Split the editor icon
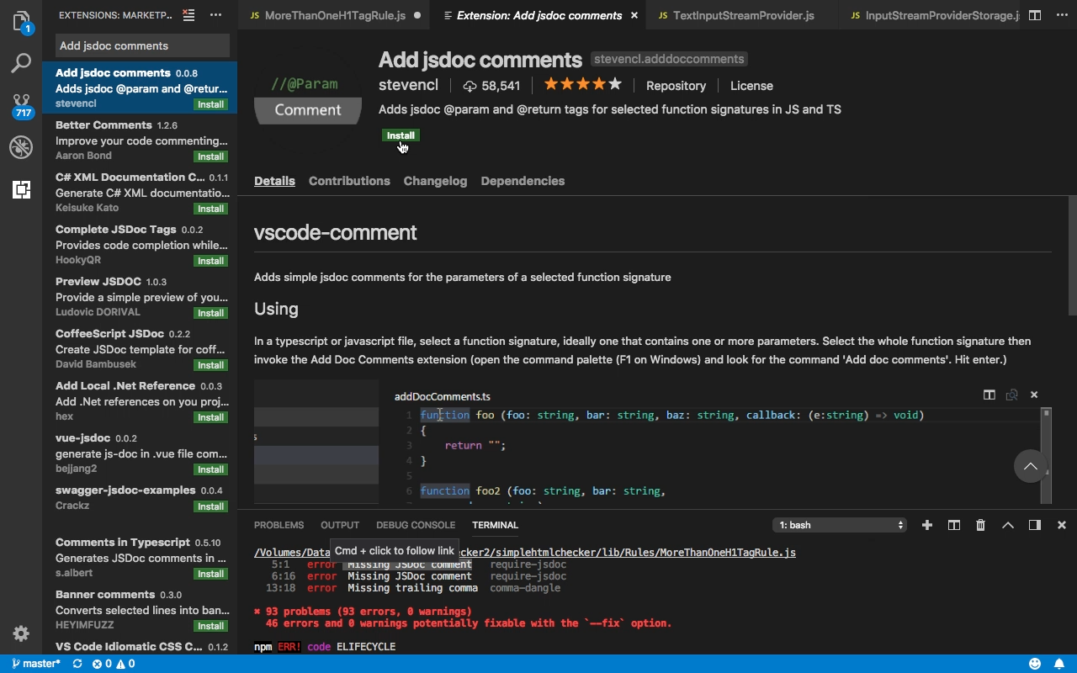This screenshot has height=673, width=1077. [1035, 15]
